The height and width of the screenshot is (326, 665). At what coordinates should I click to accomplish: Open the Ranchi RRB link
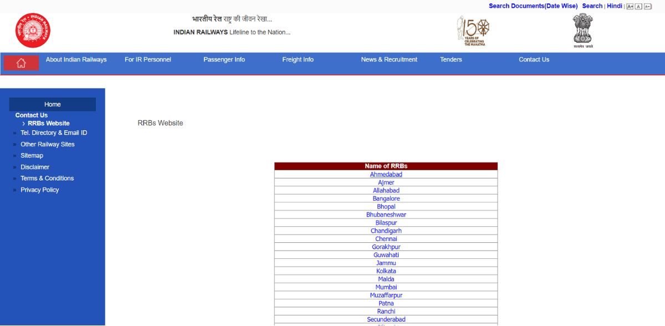click(386, 311)
